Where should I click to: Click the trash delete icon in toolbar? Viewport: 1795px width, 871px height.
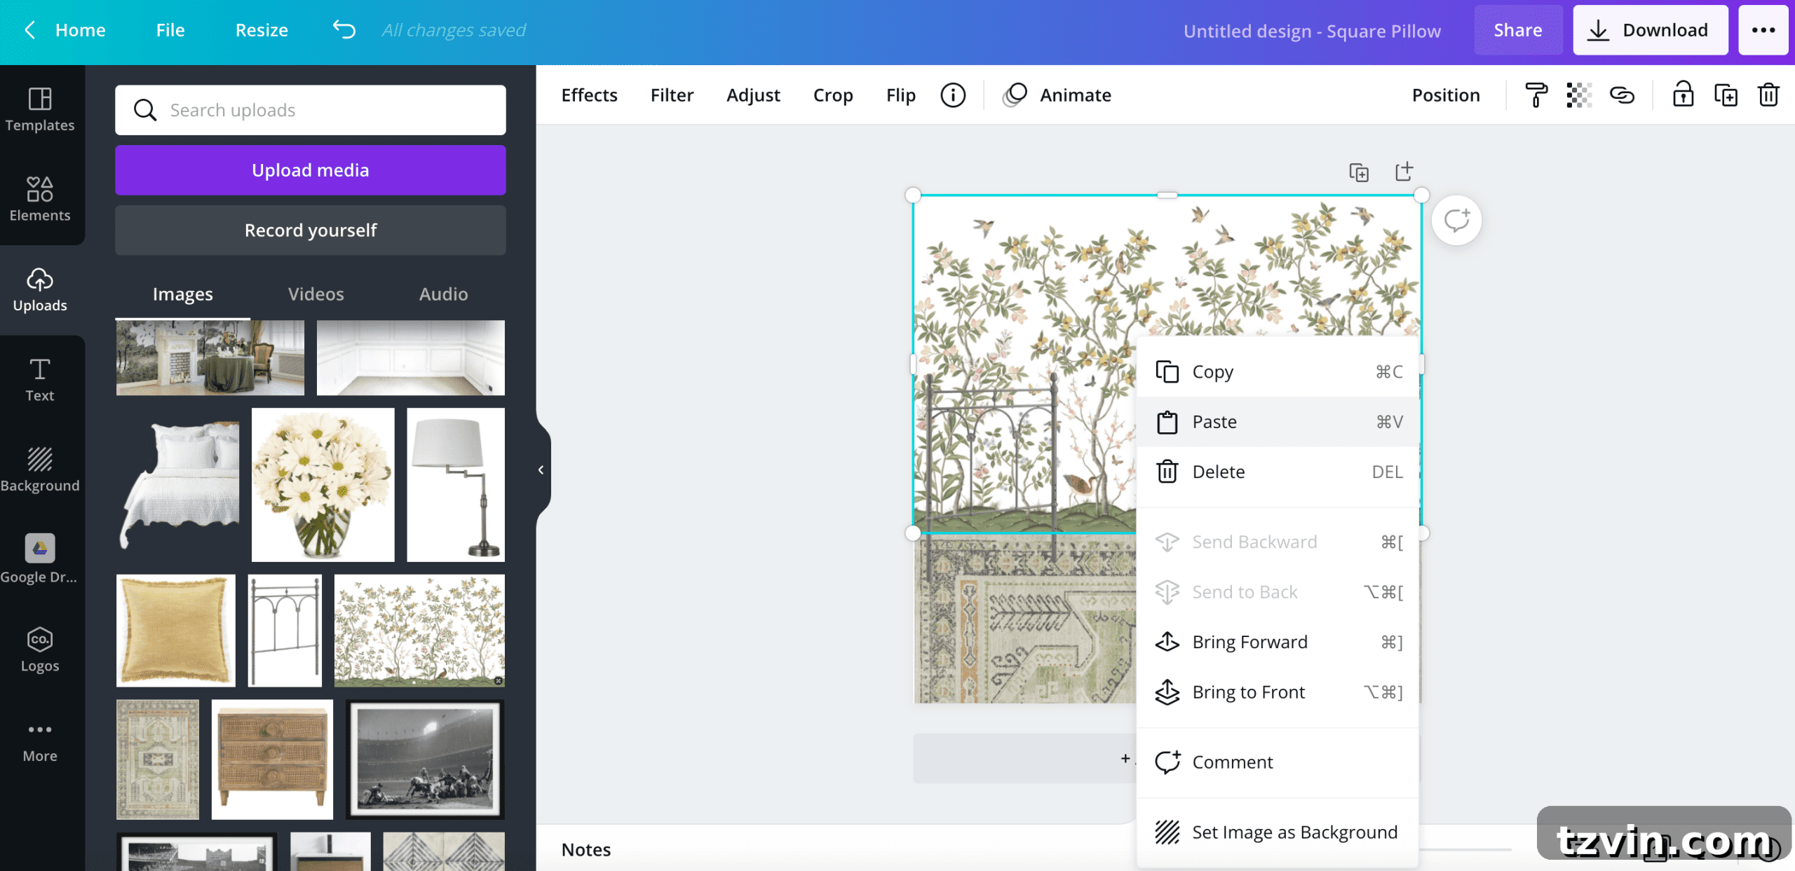[1768, 95]
